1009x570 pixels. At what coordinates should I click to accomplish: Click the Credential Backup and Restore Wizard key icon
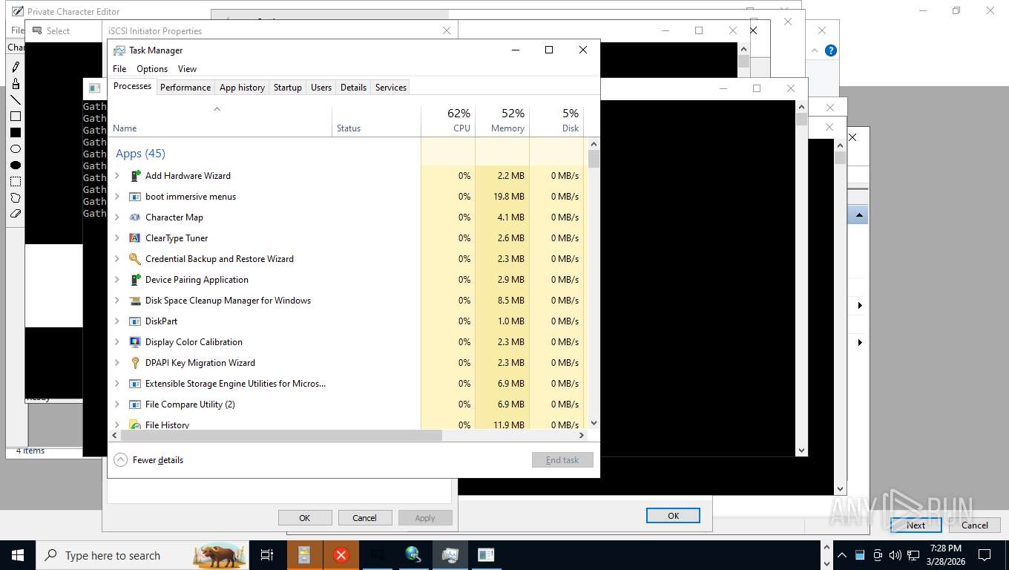(135, 259)
